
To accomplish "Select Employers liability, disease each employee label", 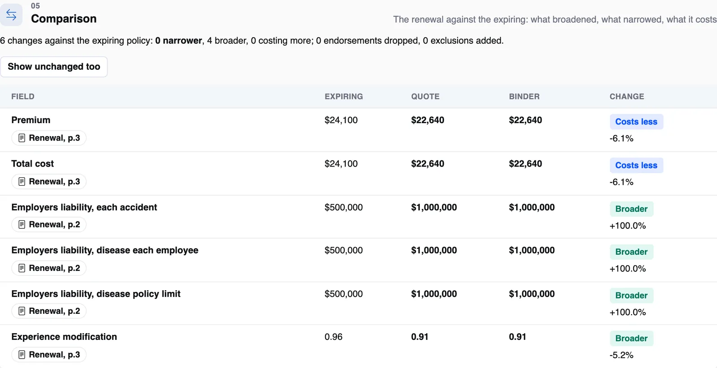I will click(x=105, y=250).
